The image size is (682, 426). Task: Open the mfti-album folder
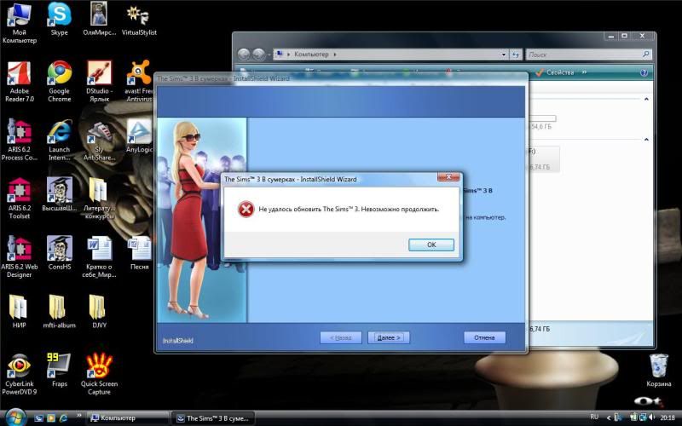59,311
